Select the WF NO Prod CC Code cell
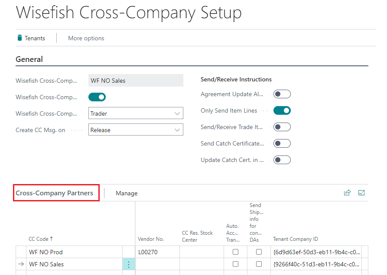387x275 pixels. [x=74, y=252]
